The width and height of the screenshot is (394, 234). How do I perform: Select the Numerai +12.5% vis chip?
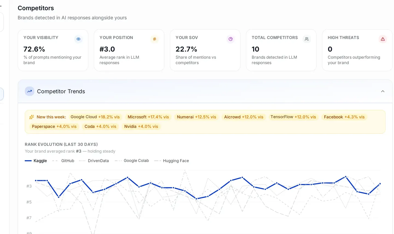coord(196,117)
